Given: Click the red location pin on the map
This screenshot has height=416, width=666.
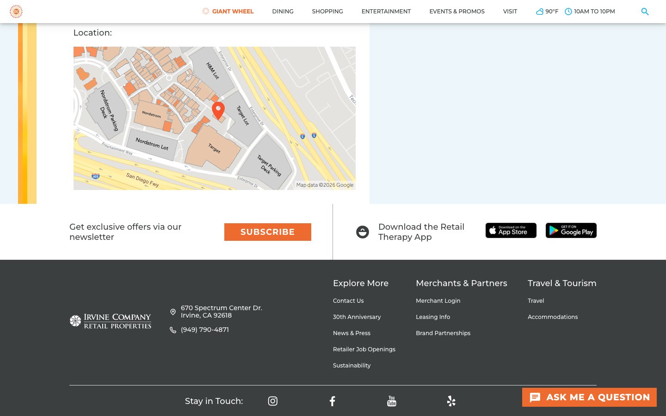Looking at the screenshot, I should click(218, 110).
